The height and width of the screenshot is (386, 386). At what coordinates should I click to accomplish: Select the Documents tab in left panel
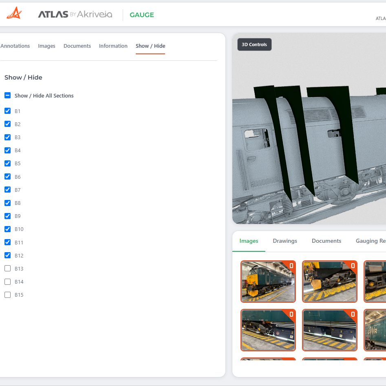point(77,46)
